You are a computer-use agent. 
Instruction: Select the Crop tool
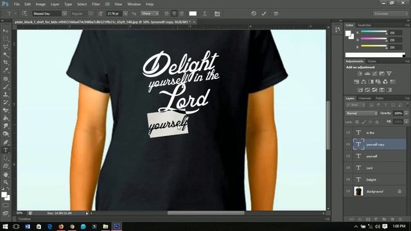(6, 62)
